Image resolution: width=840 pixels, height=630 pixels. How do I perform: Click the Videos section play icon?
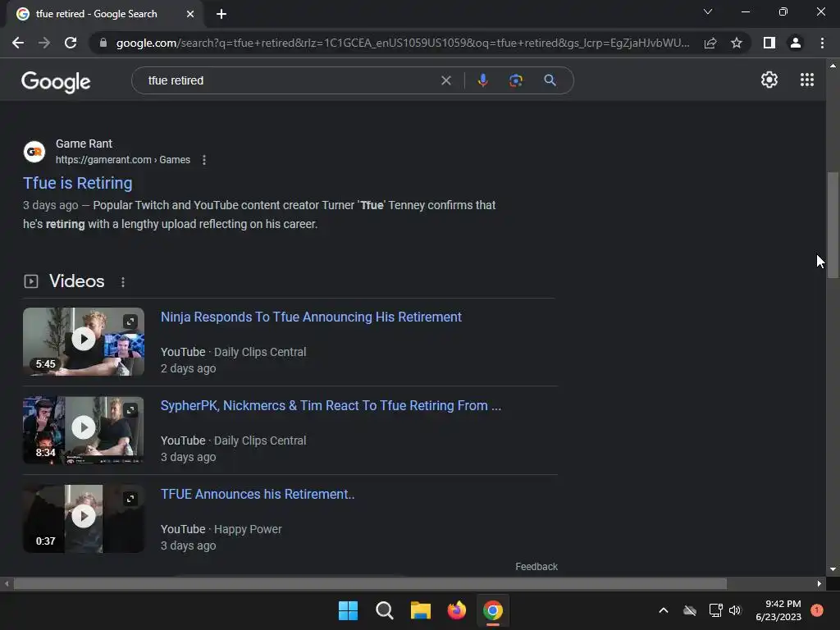tap(31, 281)
